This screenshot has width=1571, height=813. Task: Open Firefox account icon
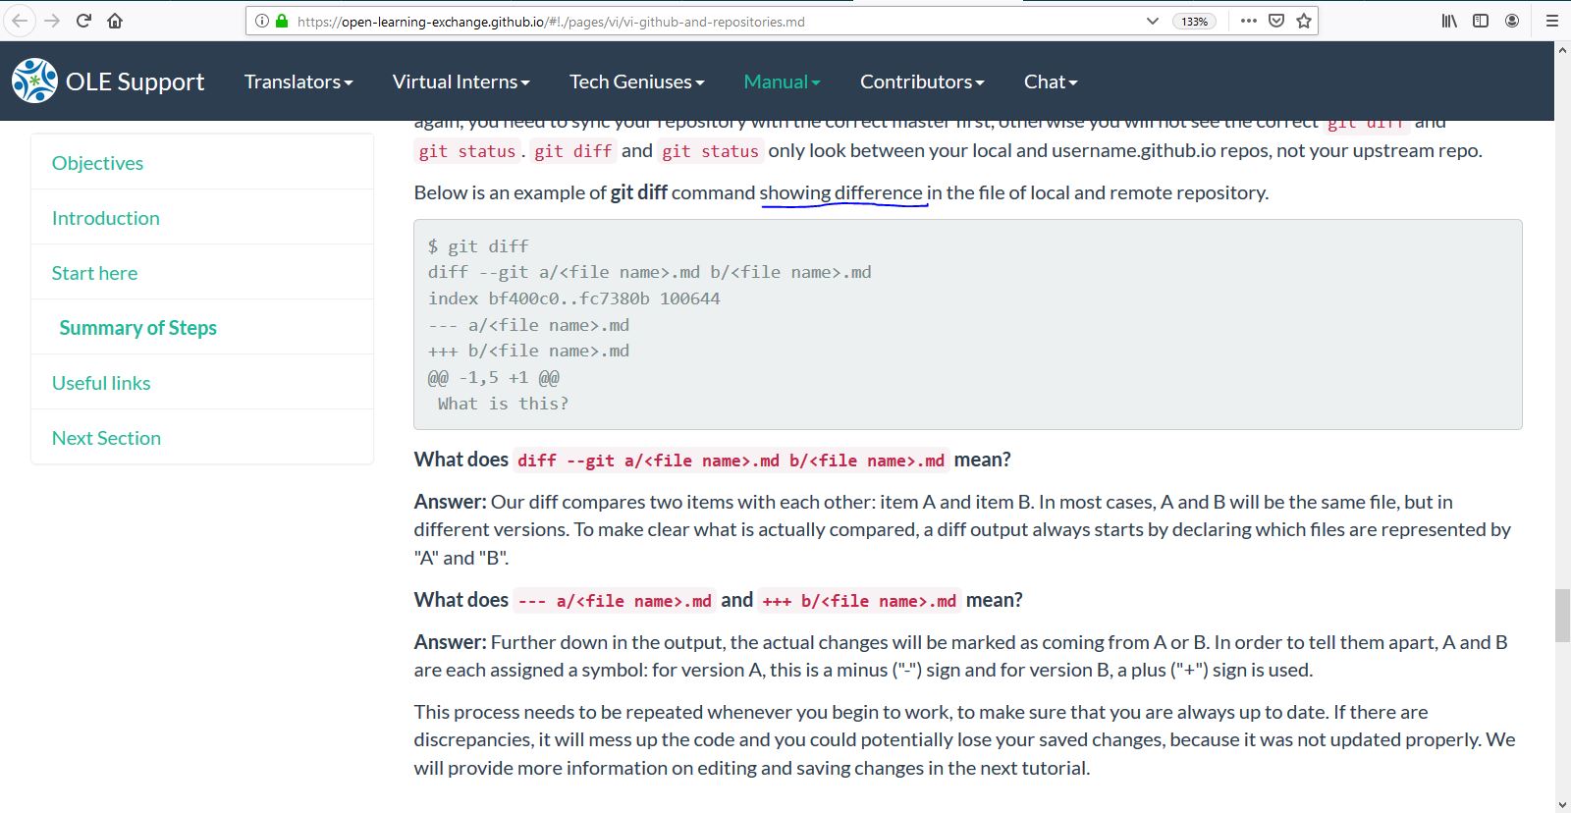pos(1512,21)
